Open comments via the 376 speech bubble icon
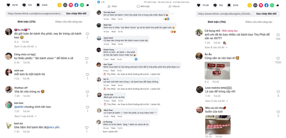 tap(24, 5)
